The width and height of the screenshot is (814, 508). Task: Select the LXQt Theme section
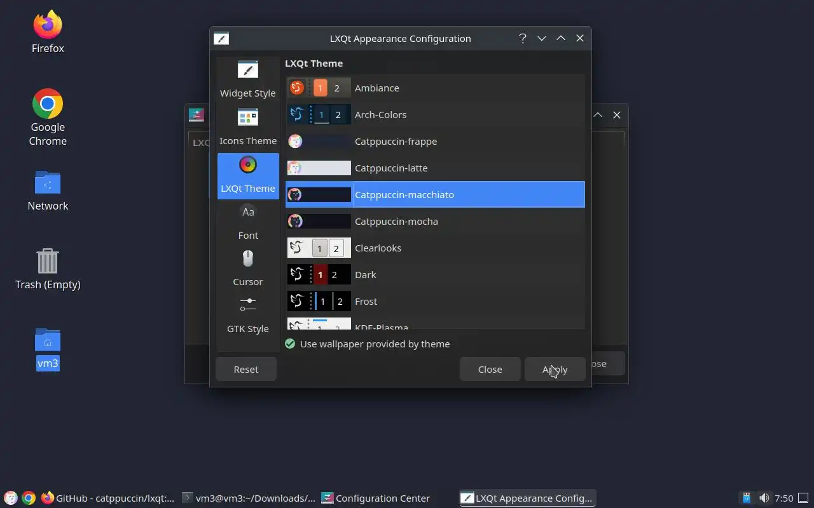[x=248, y=176]
